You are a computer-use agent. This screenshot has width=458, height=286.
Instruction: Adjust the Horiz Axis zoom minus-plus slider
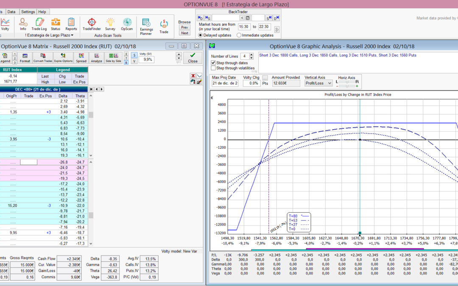click(x=347, y=86)
